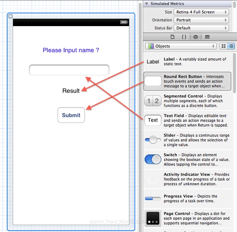Click the Page Control description text
Screen dimensions: 237x232
pos(196,218)
